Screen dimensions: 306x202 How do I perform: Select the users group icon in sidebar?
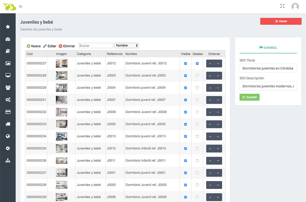(x=8, y=87)
